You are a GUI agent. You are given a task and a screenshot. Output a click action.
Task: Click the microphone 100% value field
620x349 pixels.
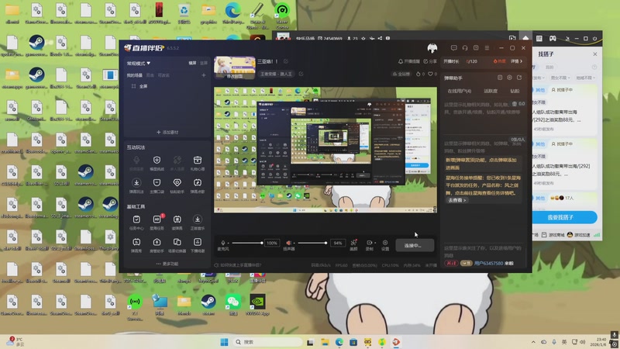click(272, 243)
